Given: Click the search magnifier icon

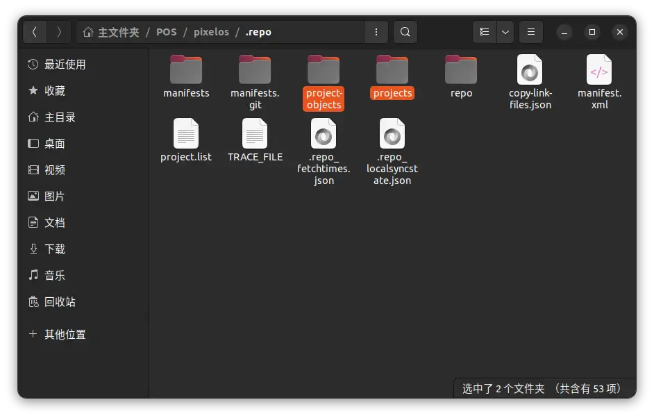Looking at the screenshot, I should pos(405,32).
